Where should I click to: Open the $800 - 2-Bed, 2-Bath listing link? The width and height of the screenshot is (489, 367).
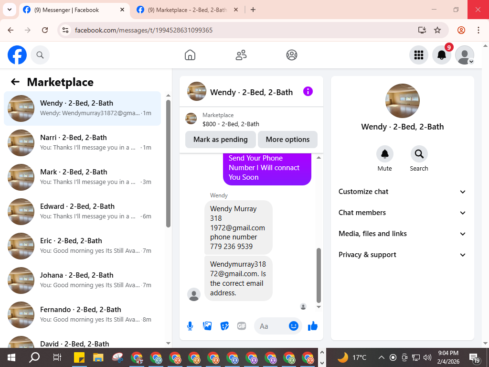coord(231,124)
